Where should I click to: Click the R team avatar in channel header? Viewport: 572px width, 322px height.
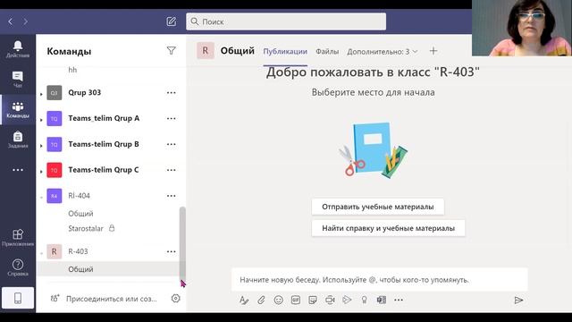tap(206, 51)
